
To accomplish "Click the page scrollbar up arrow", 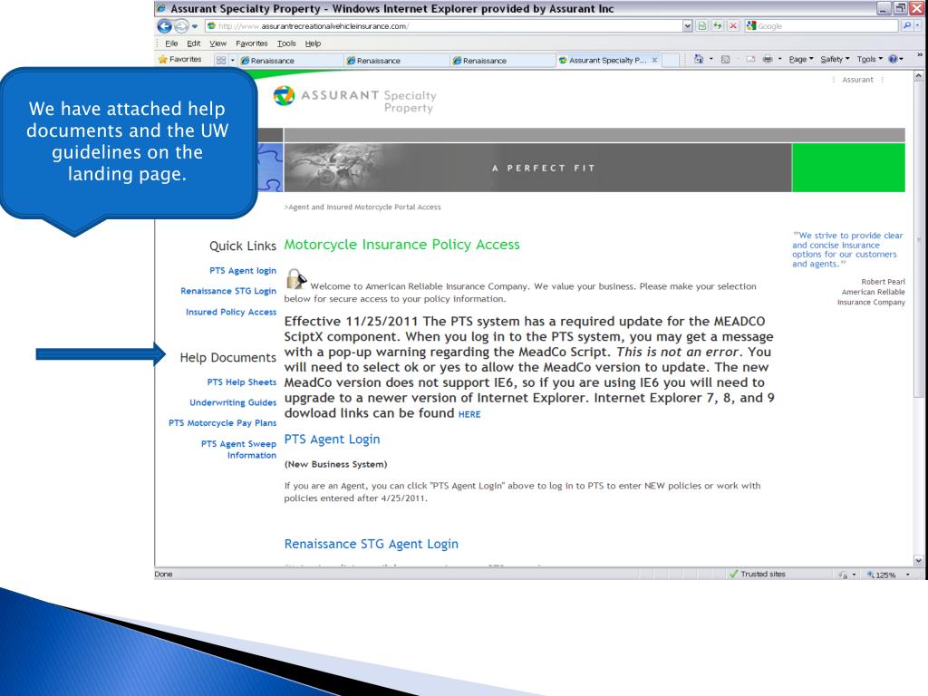I will click(918, 76).
